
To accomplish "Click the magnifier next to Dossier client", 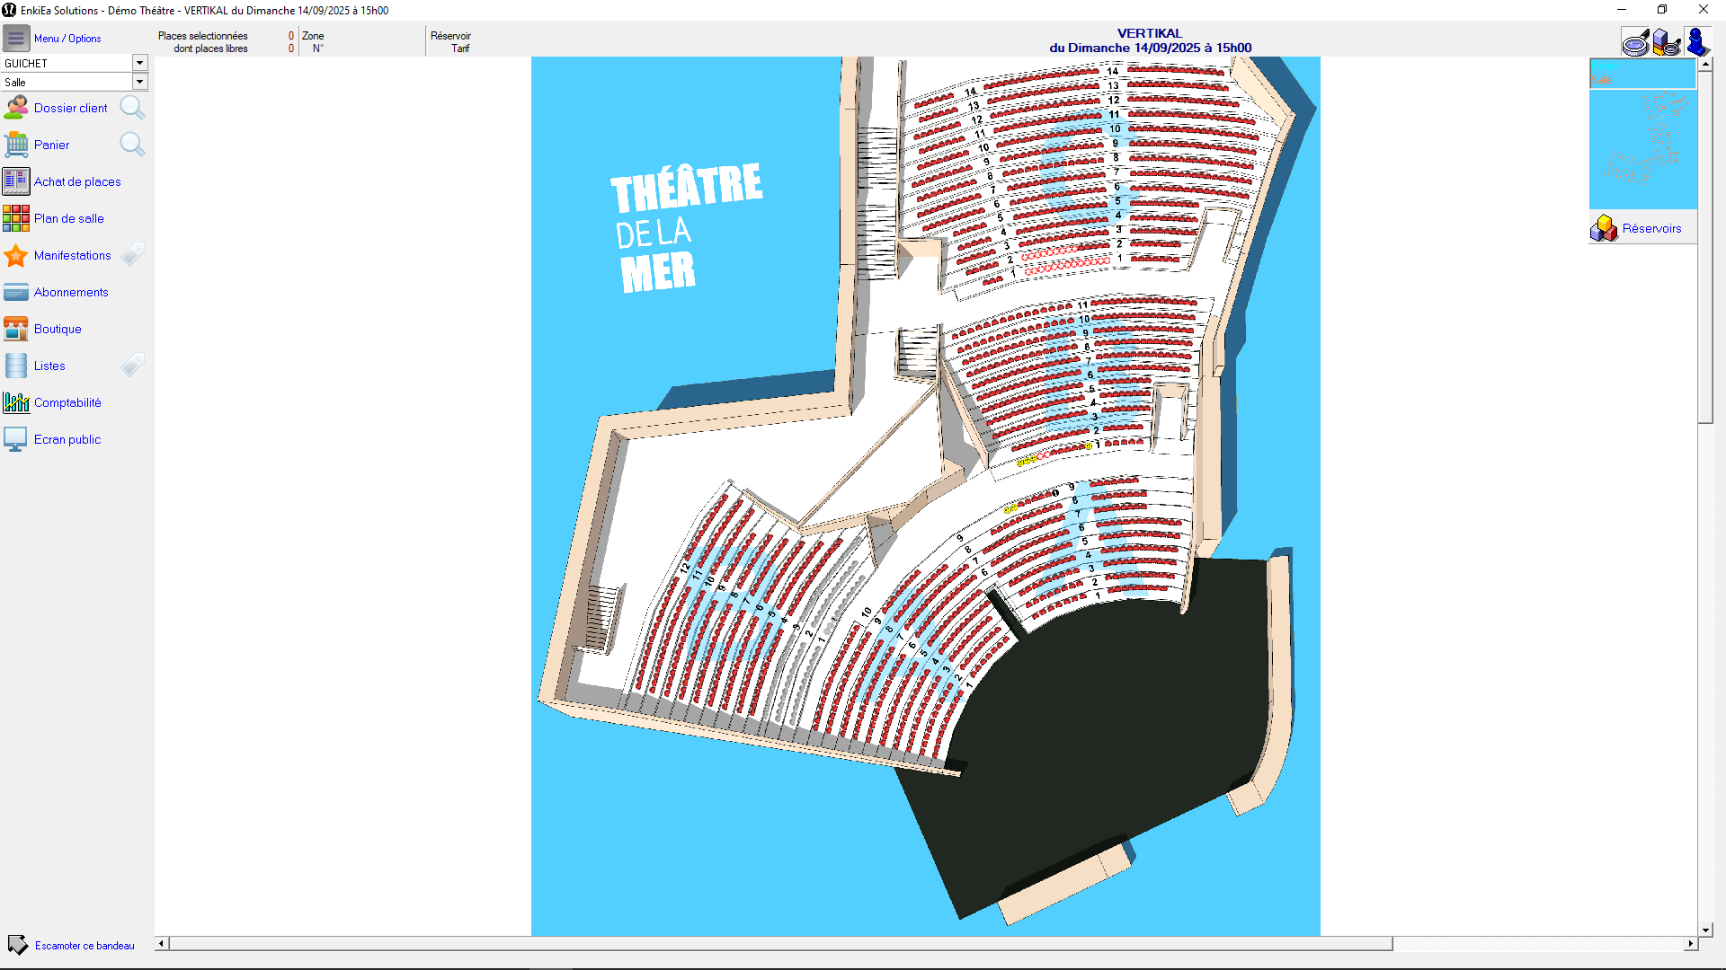I will (x=132, y=108).
